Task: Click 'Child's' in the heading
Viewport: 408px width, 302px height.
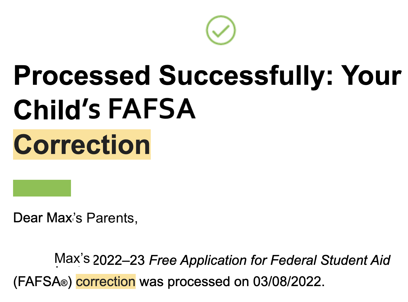Action: point(57,110)
